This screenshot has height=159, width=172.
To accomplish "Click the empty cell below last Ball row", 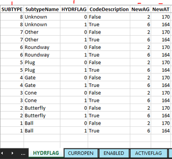I will [42, 138].
